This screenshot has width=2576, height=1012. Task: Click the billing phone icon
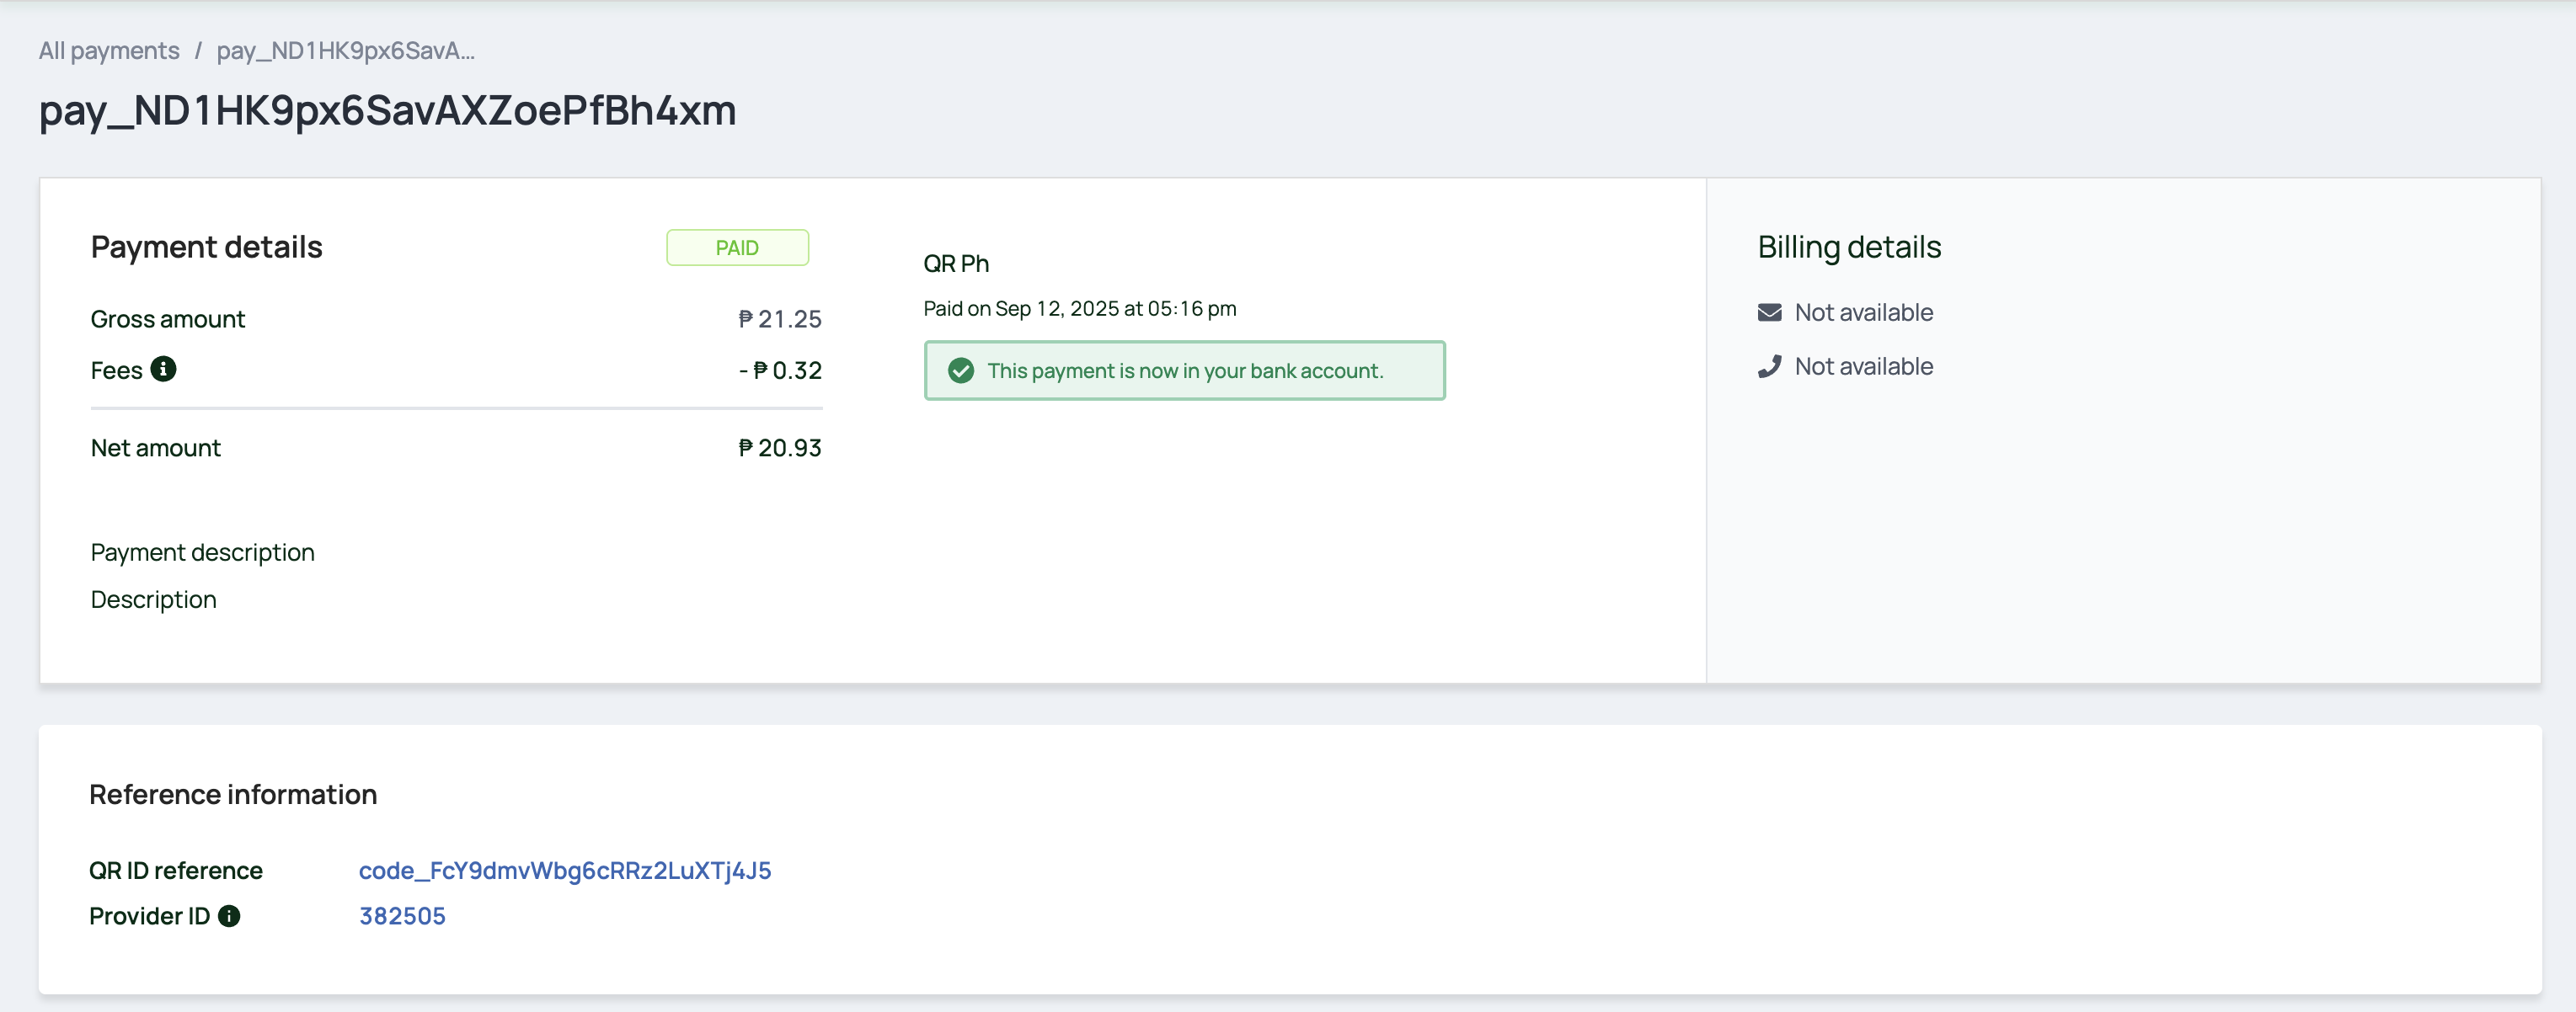1769,366
